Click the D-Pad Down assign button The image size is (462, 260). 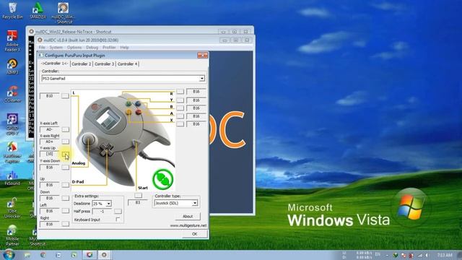[x=65, y=198]
